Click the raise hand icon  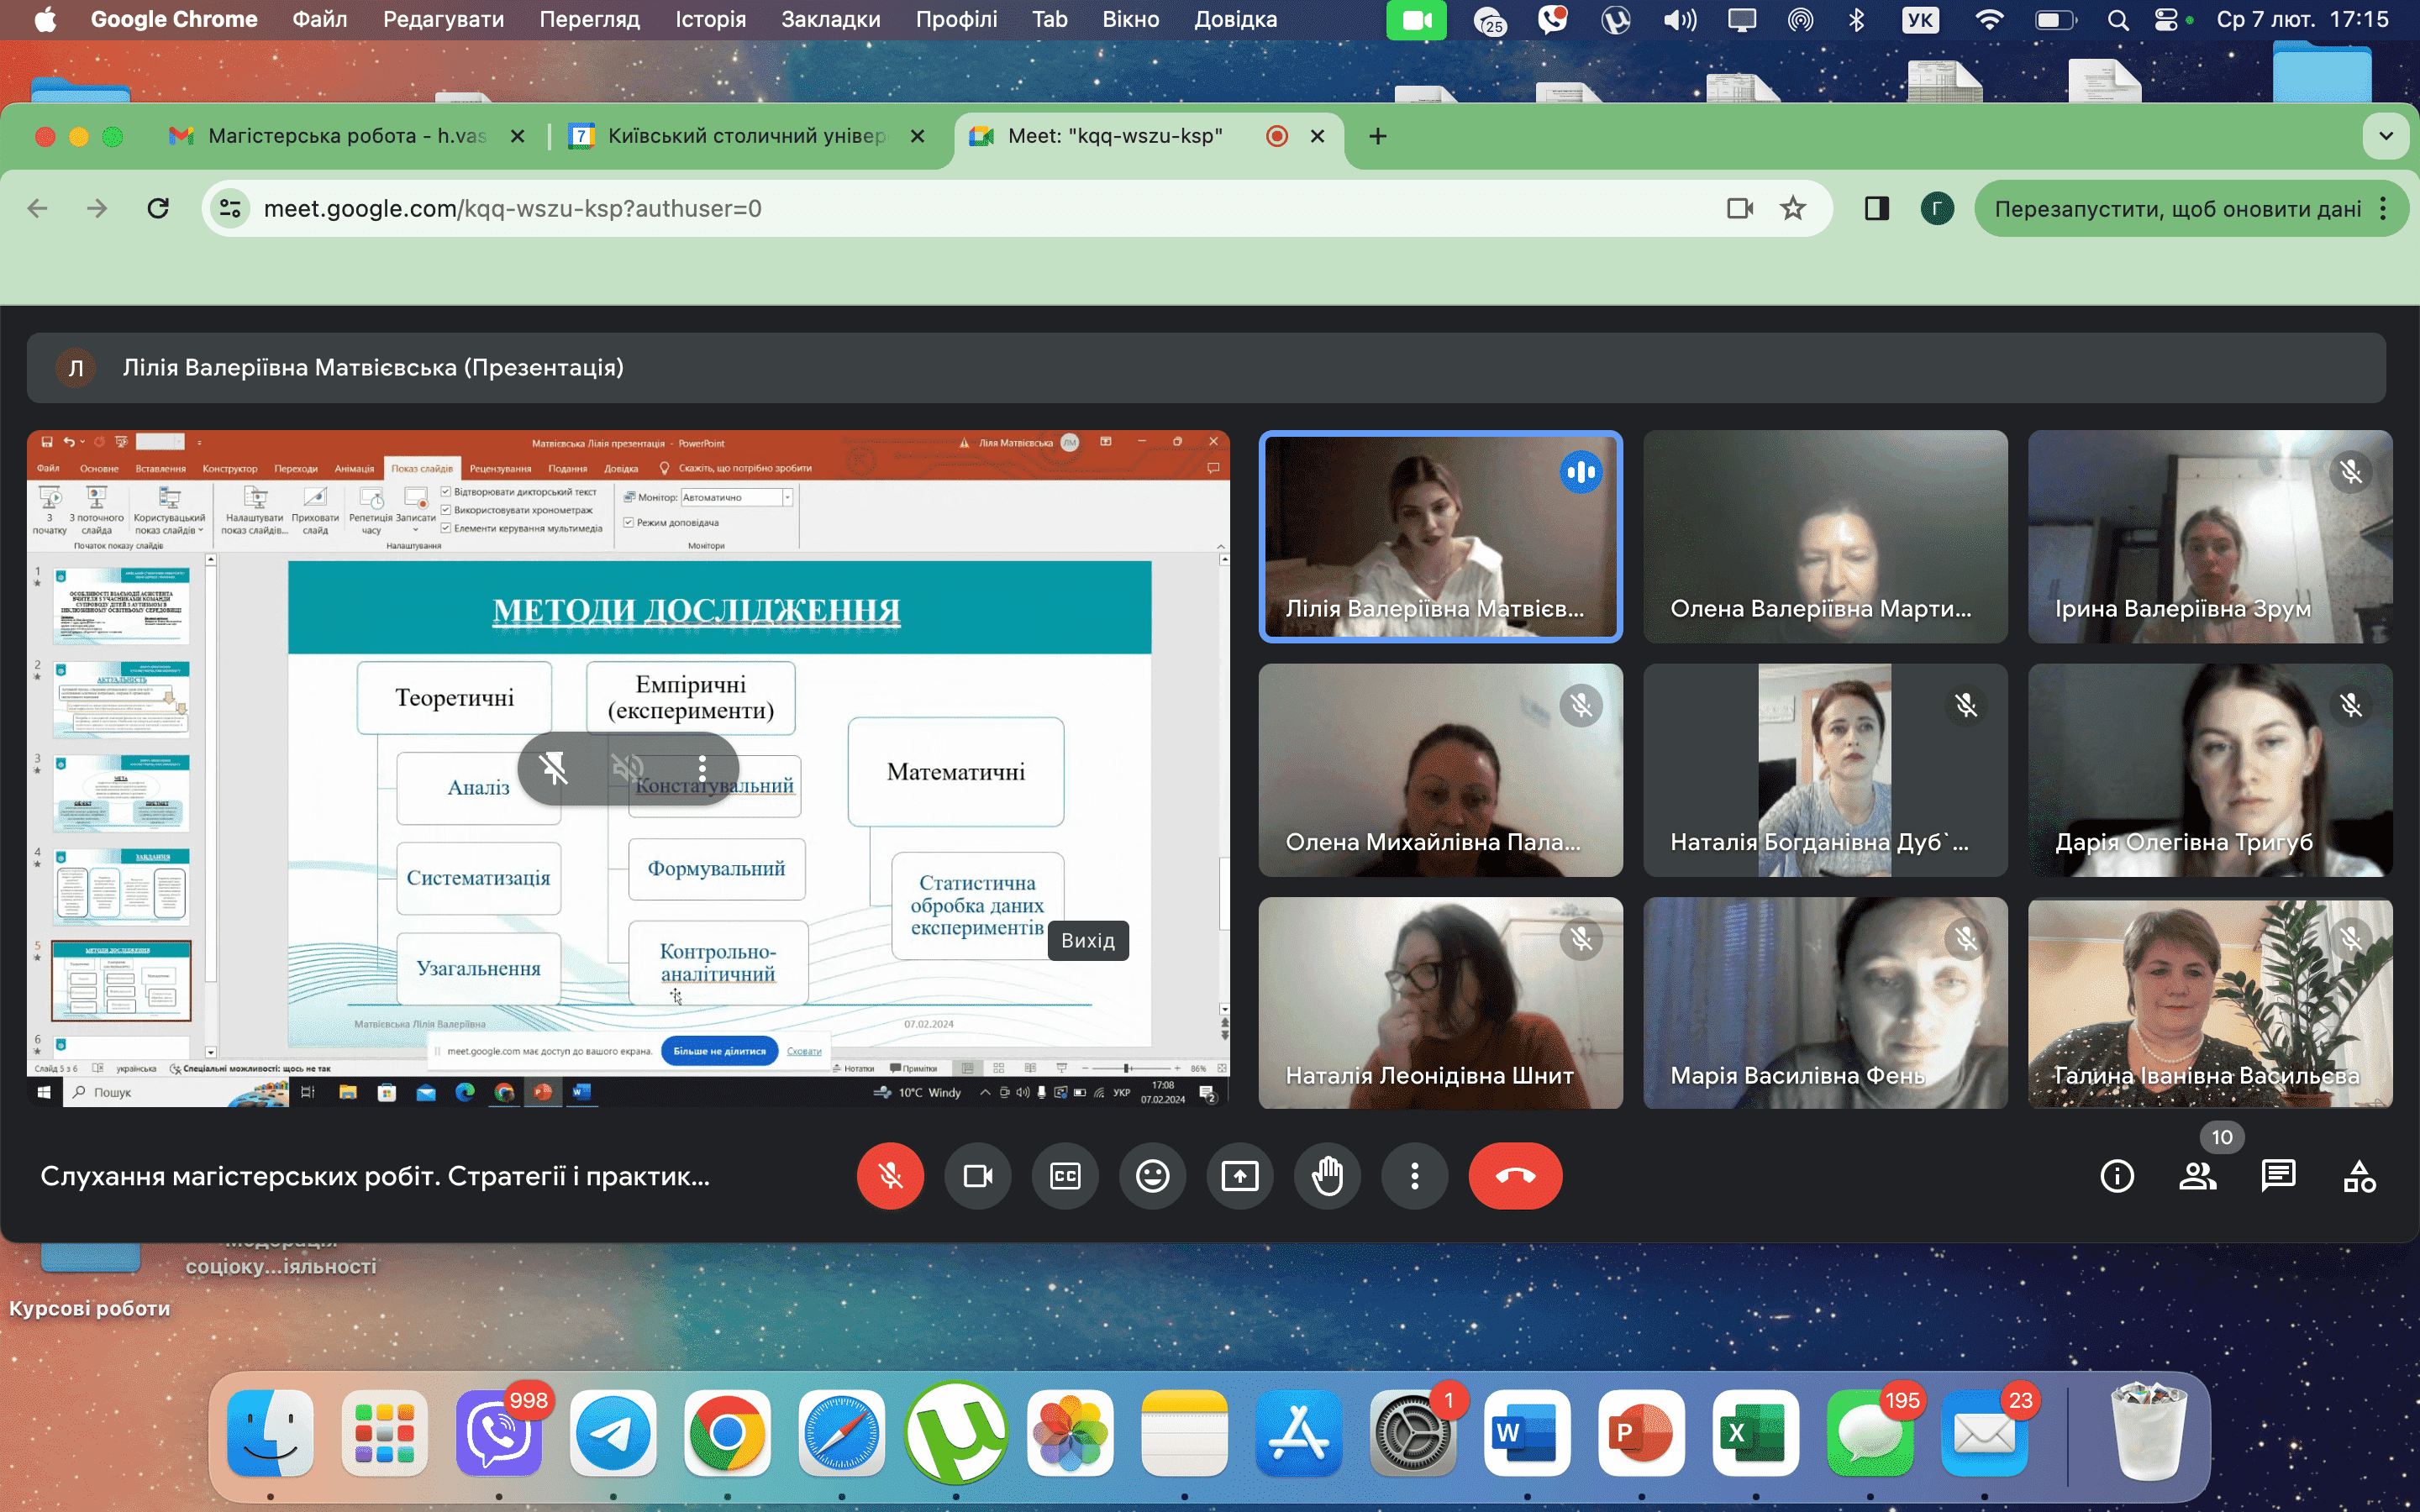[x=1327, y=1176]
